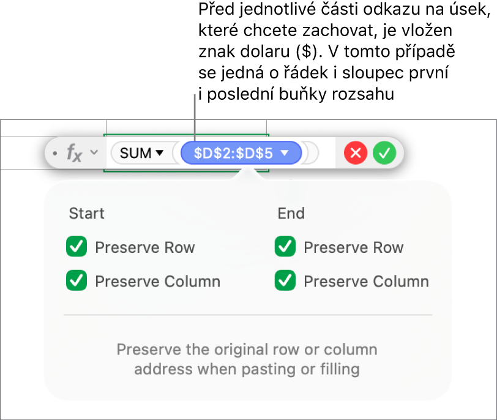Select the End section header
497x420 pixels.
[x=291, y=214]
